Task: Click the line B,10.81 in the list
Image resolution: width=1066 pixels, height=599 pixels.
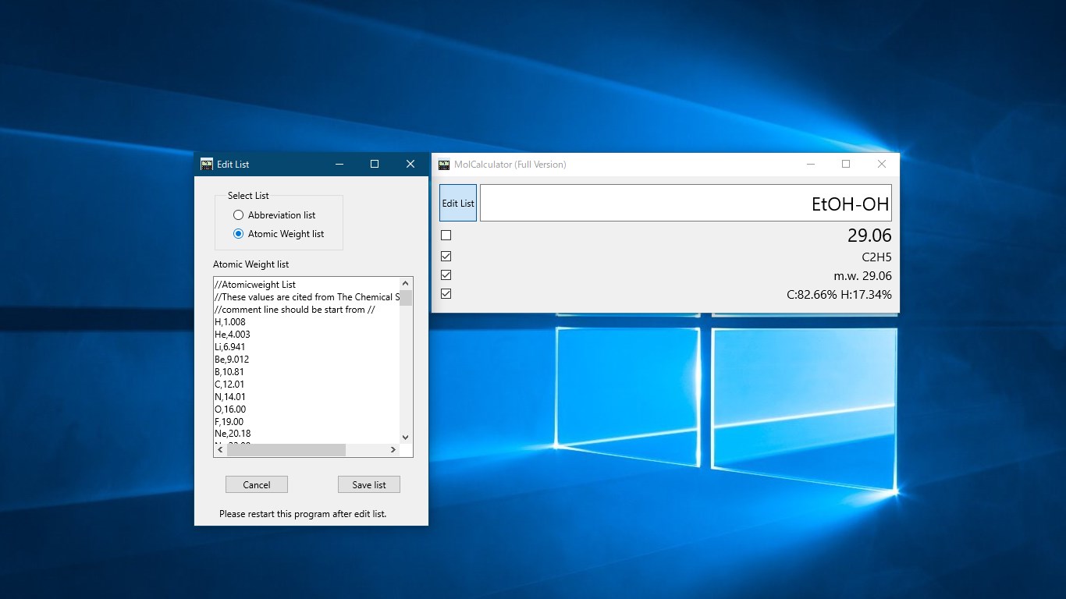Action: click(x=229, y=372)
